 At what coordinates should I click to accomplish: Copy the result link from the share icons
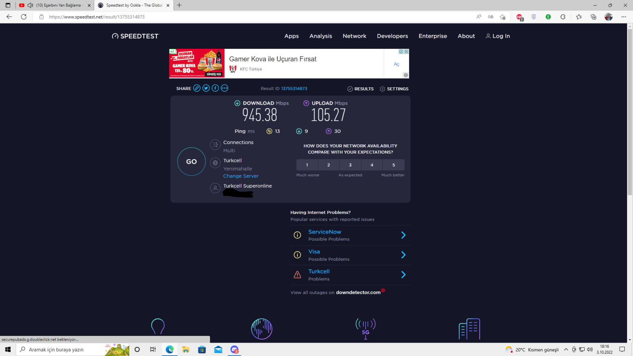197,88
